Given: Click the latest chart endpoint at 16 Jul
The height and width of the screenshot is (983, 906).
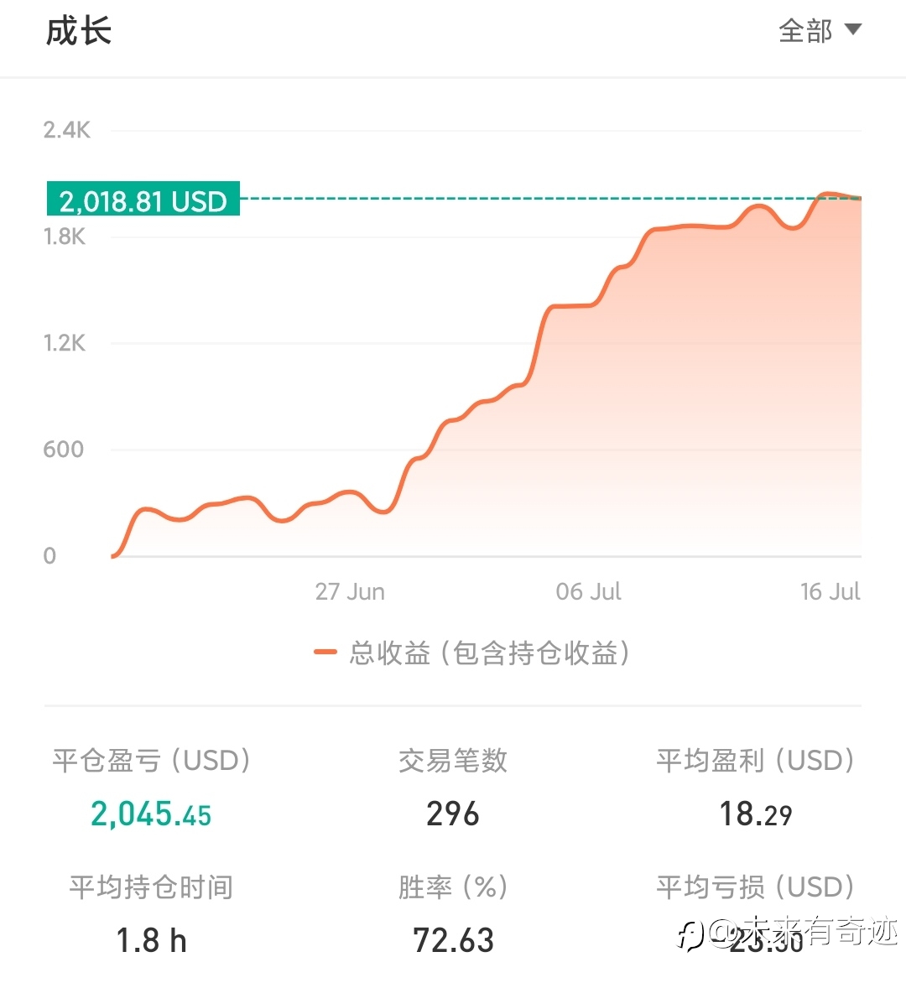Looking at the screenshot, I should [x=860, y=199].
